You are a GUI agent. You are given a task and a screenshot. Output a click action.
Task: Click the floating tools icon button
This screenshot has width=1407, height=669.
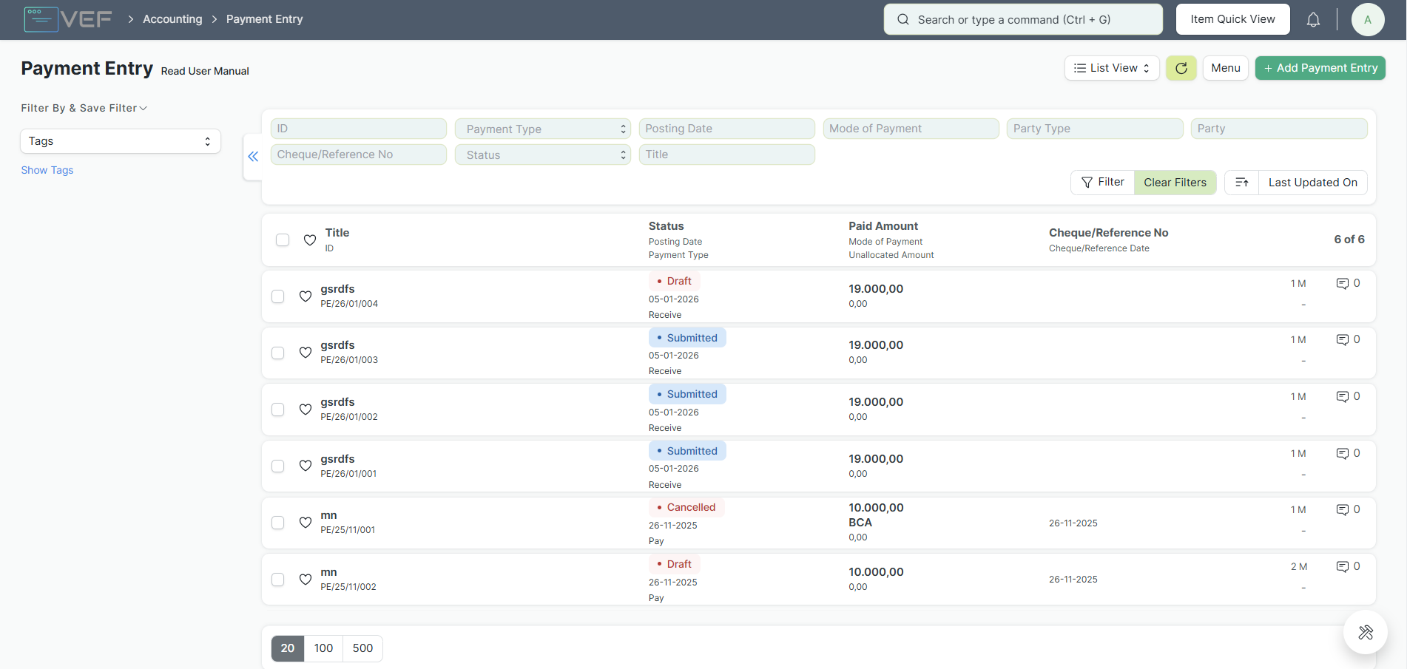1365,632
